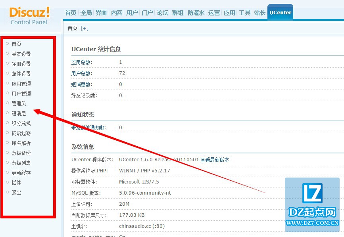This screenshot has height=237, width=344.
Task: Click the [+] add shortcut link
Action: 85,28
